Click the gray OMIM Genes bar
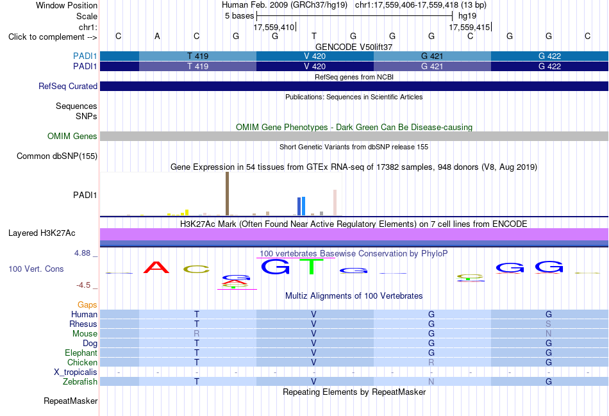609x416 pixels. click(x=354, y=136)
